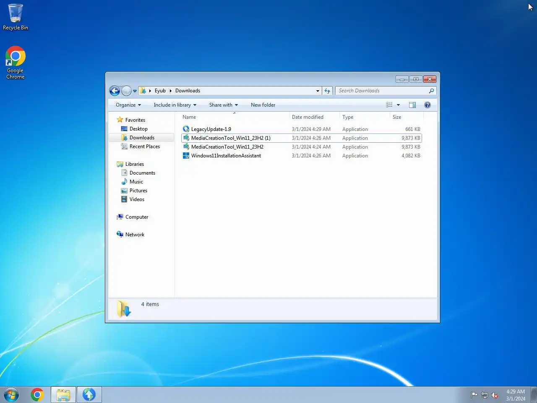
Task: Change your view icon button
Action: tap(389, 105)
